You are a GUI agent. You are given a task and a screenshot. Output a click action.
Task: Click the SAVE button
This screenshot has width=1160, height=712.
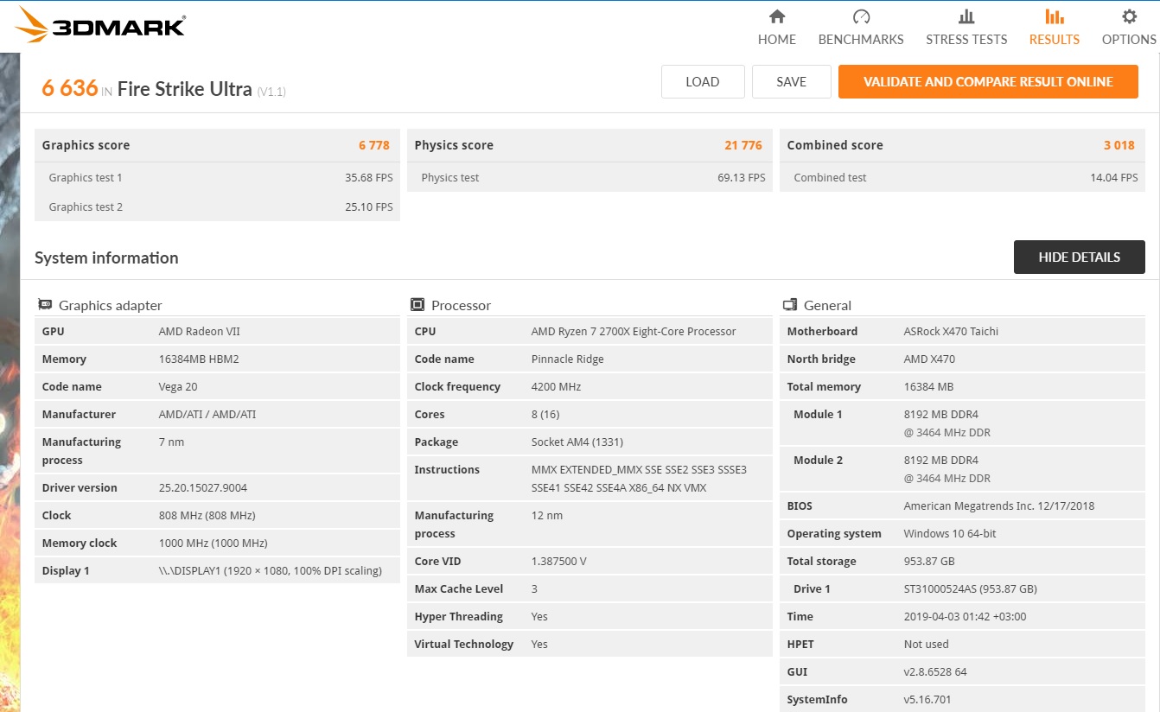click(x=792, y=82)
